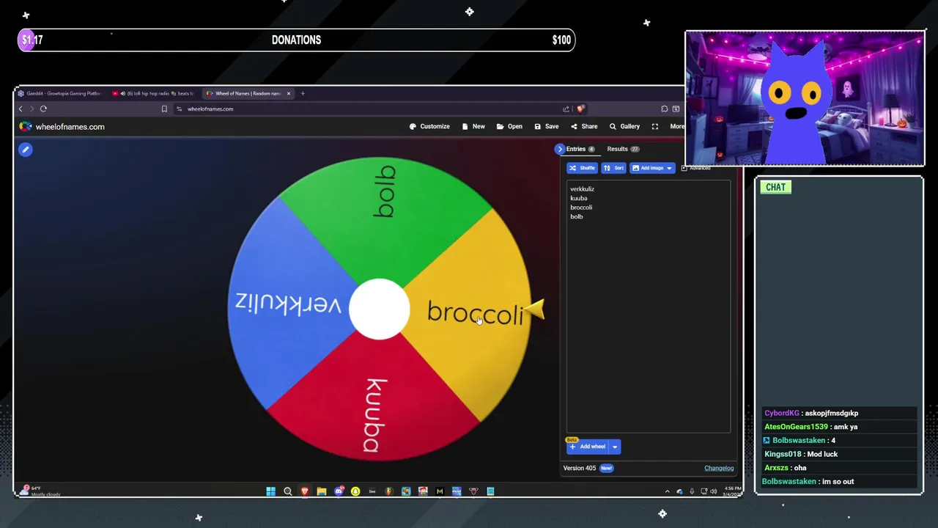The width and height of the screenshot is (938, 528).
Task: Switch to the Gamblit Growtopia browser tab
Action: pyautogui.click(x=60, y=93)
